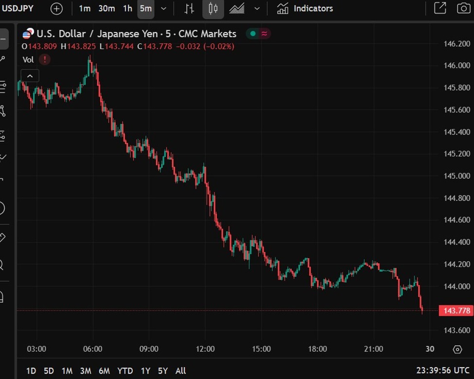
Task: Select the 1D date range
Action: point(31,371)
